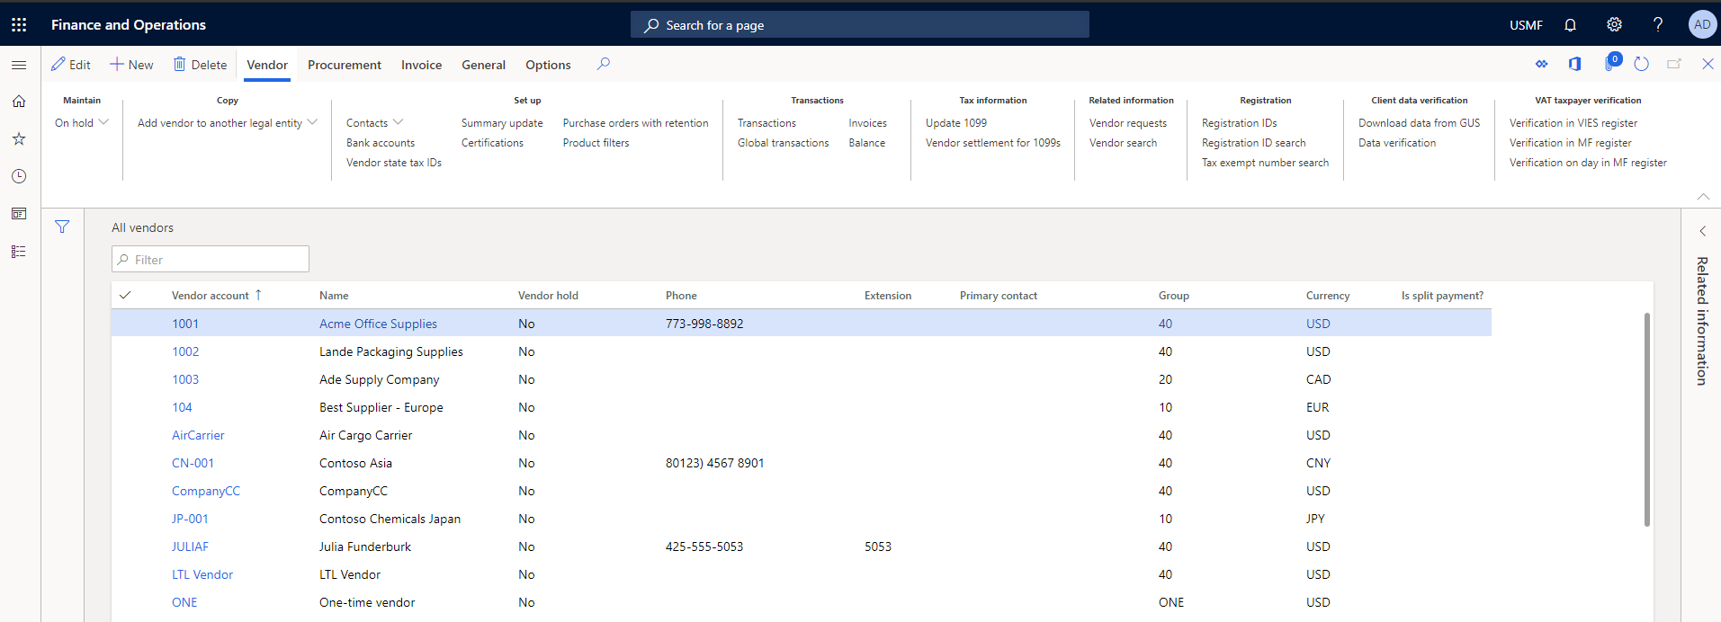The width and height of the screenshot is (1721, 622).
Task: Show filter pane funnel icon
Action: 62,227
